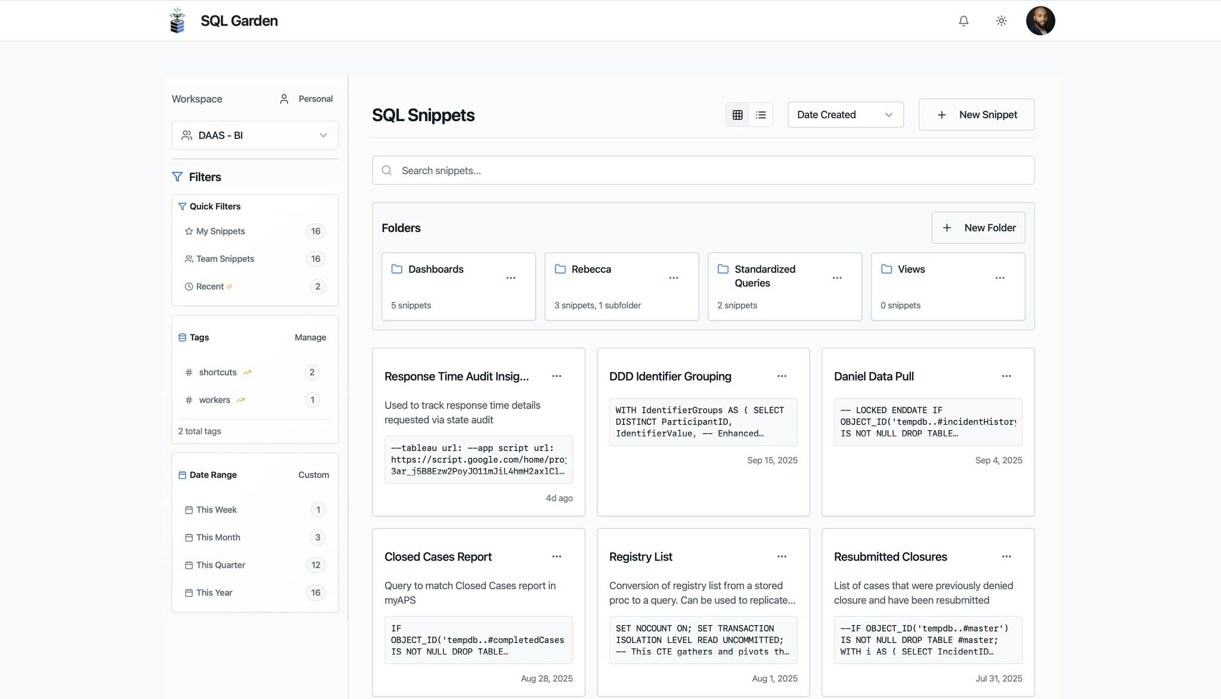Open the Date Created sort dropdown

(x=845, y=115)
